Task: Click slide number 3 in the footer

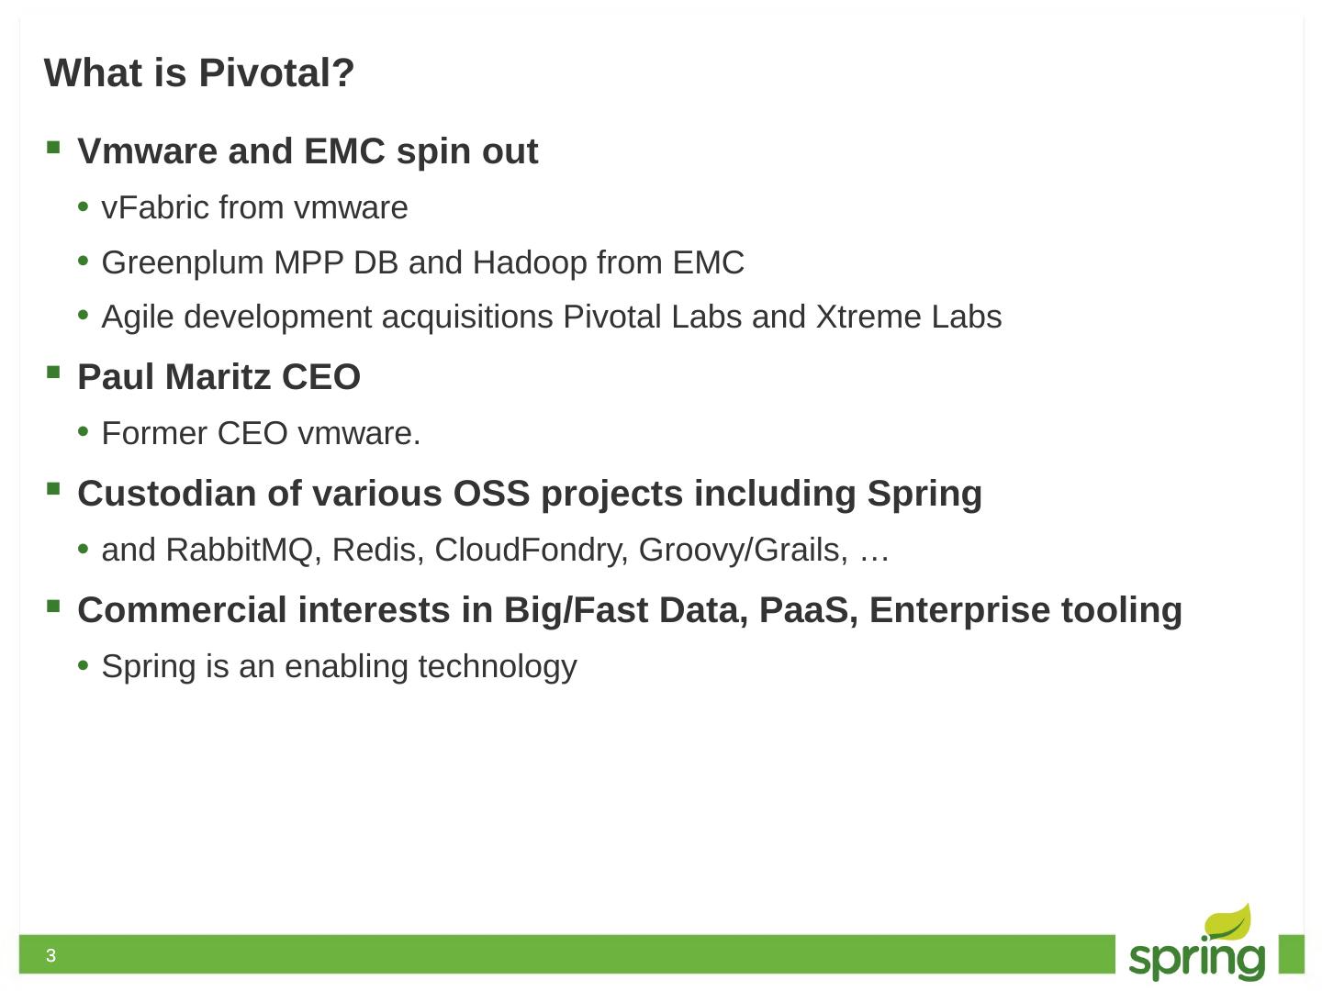Action: pos(51,956)
